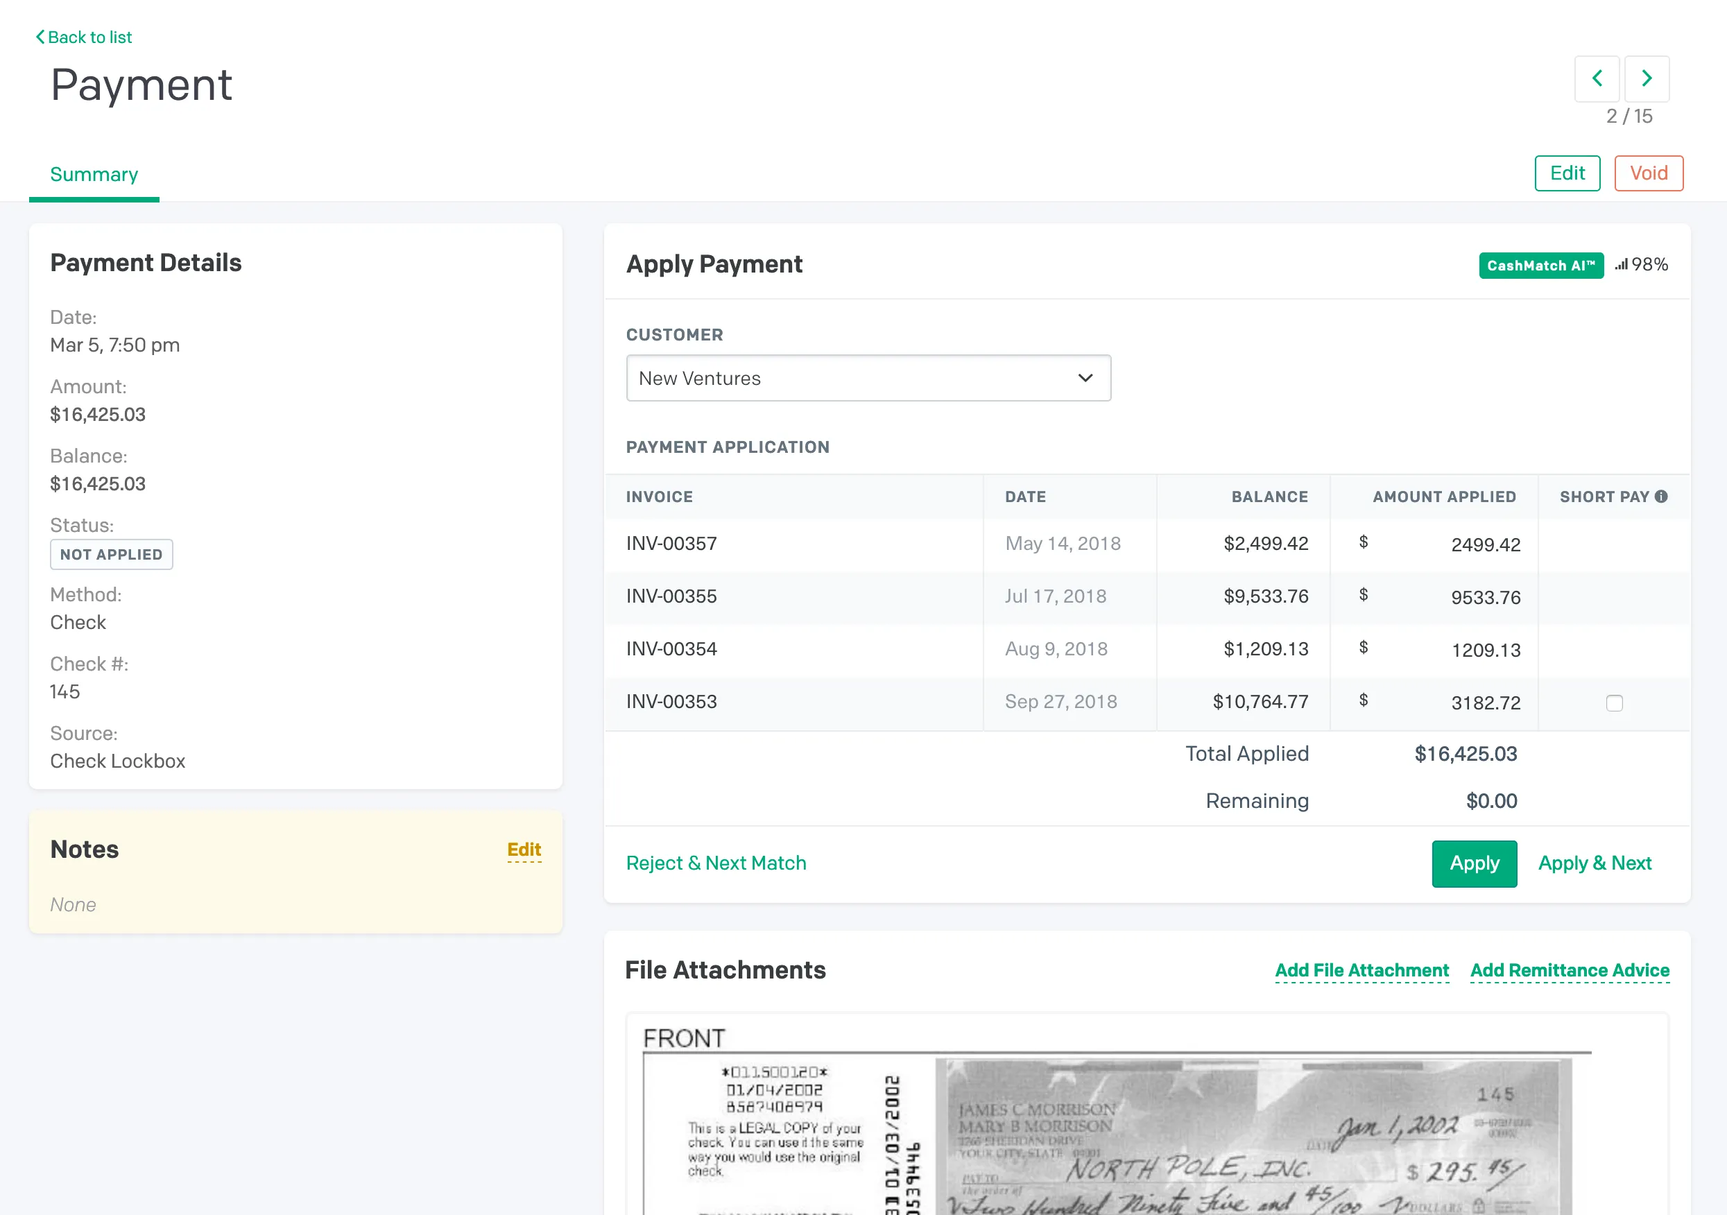Image resolution: width=1727 pixels, height=1215 pixels.
Task: Click the Check # value 145
Action: pos(65,692)
